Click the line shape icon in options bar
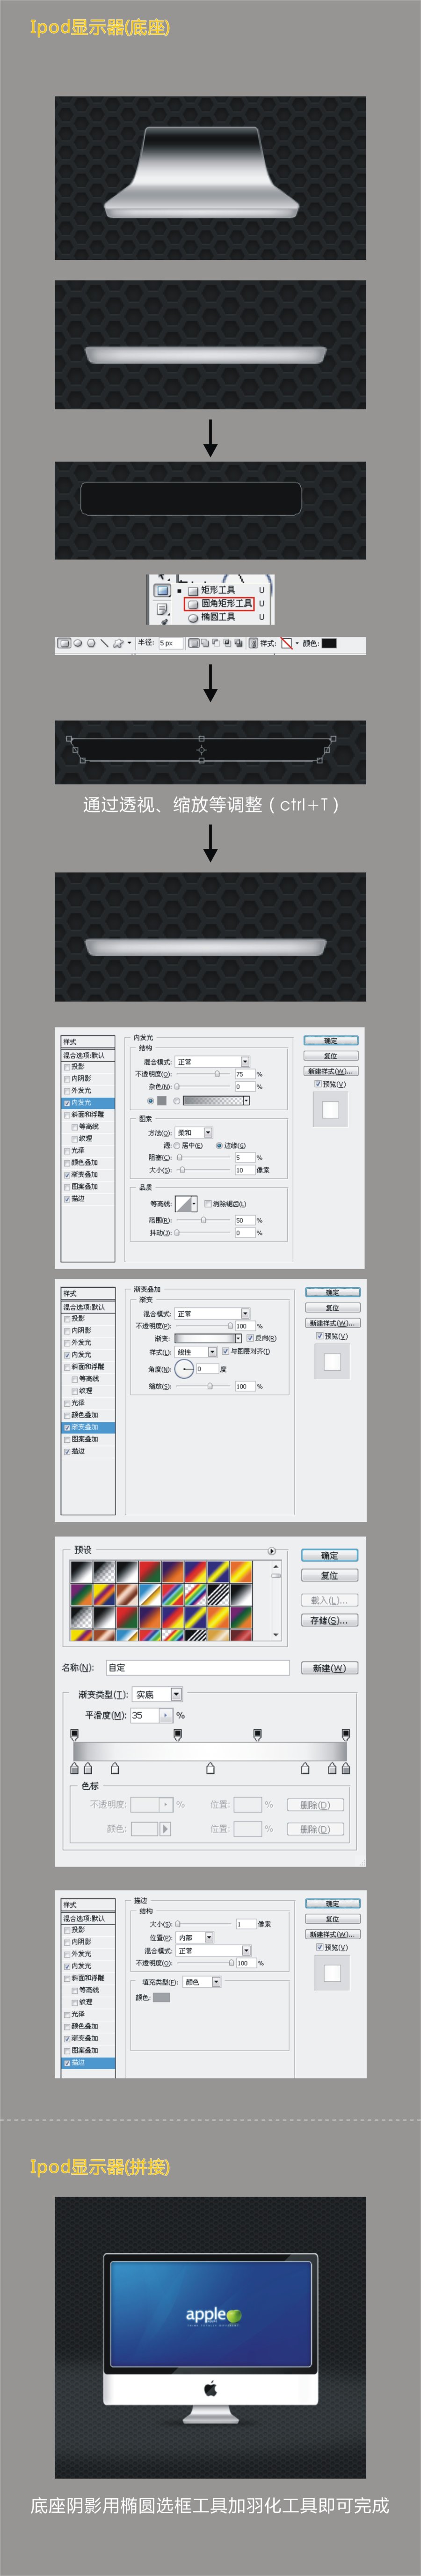This screenshot has height=2576, width=421. [x=104, y=643]
